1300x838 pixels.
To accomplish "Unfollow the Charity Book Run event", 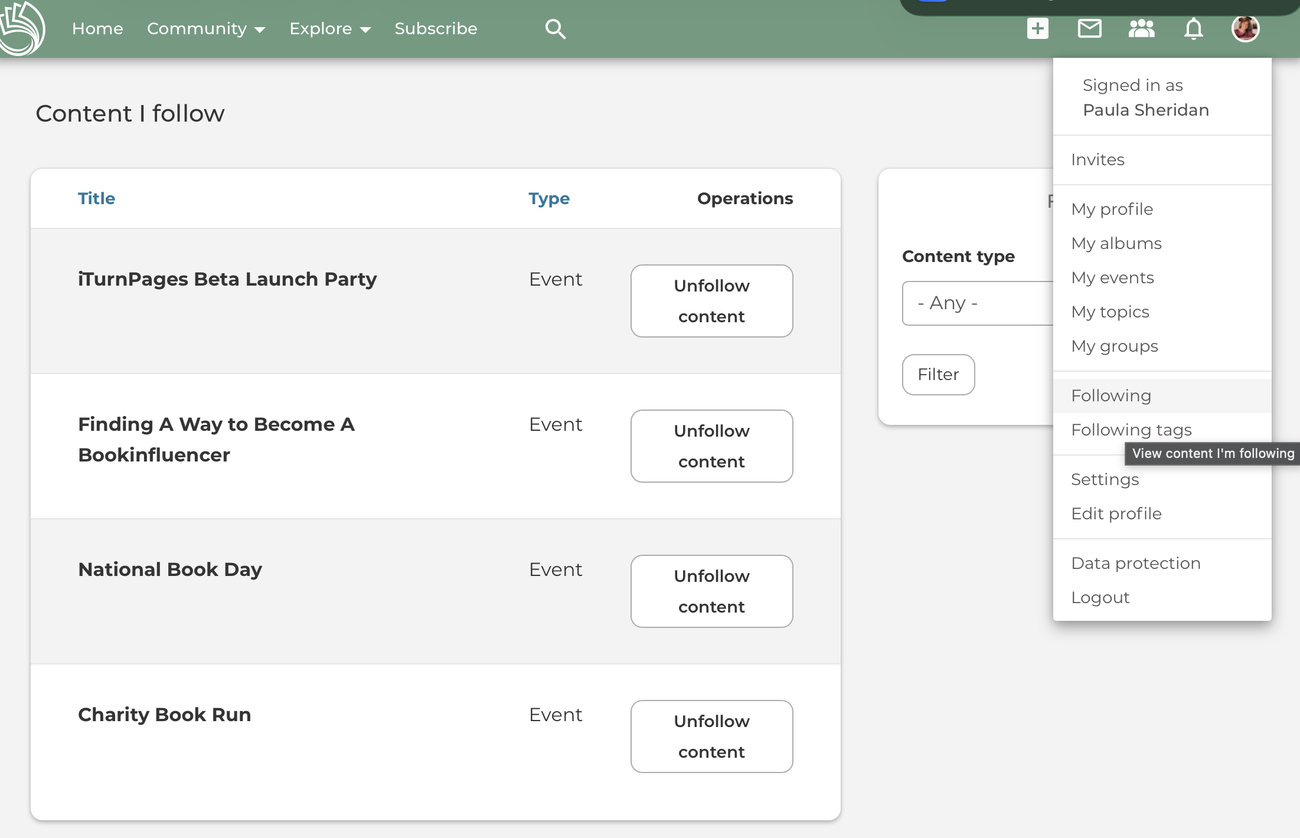I will point(711,736).
